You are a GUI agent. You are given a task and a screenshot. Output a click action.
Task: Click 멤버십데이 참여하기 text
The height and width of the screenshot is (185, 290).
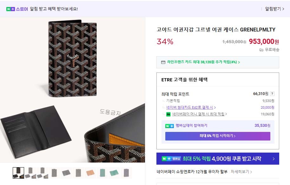point(191,126)
